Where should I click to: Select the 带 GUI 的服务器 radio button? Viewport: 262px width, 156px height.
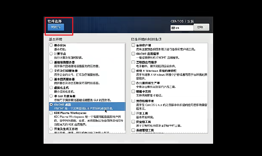click(51, 96)
